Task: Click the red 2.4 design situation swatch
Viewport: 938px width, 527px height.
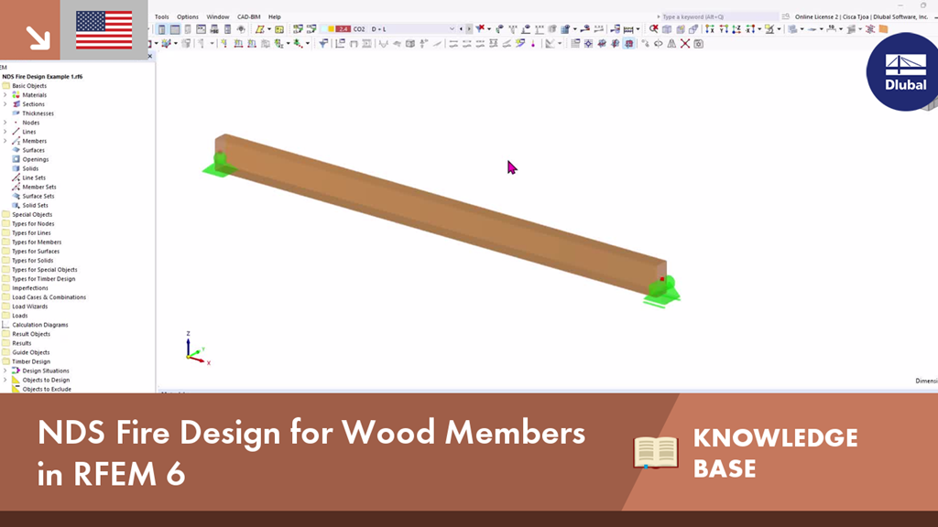Action: point(343,28)
